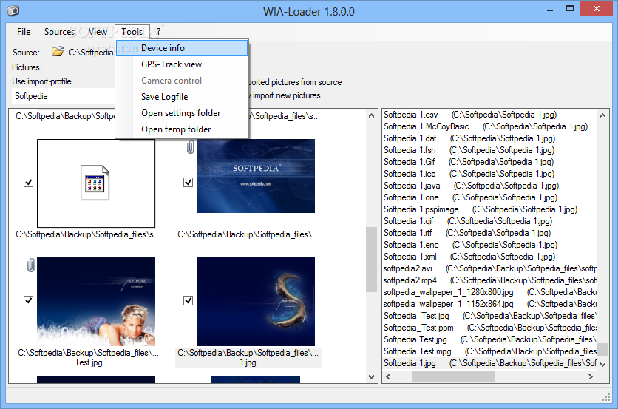Viewport: 618px width, 409px height.
Task: Uncheck the checkbox beside the file-icon thumbnail
Action: pyautogui.click(x=28, y=182)
